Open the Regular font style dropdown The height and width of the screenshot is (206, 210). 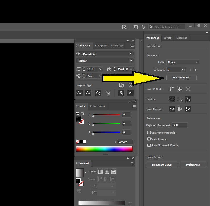131,61
